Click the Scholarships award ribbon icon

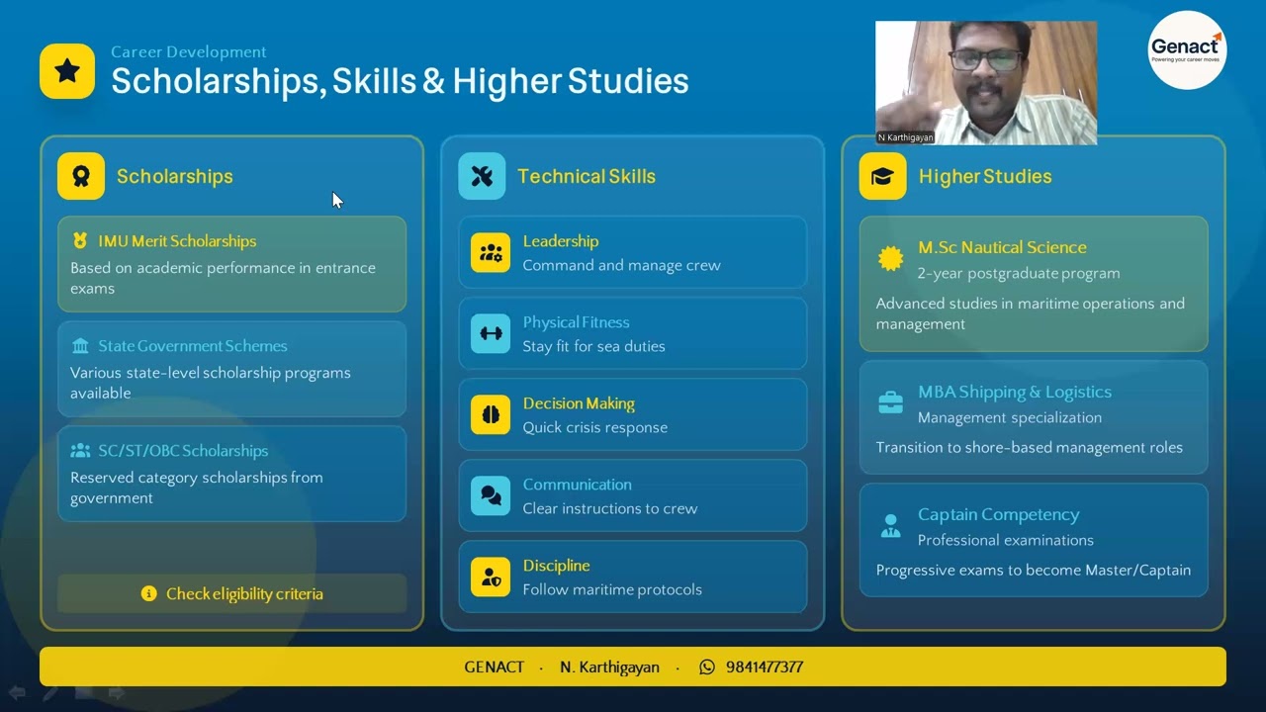[x=81, y=176]
